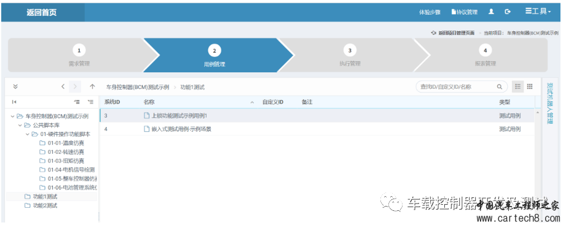Open the 工具 dropdown menu

click(x=538, y=11)
